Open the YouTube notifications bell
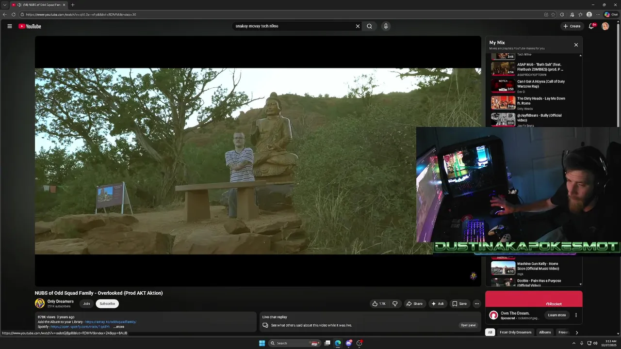621x349 pixels. tap(591, 26)
